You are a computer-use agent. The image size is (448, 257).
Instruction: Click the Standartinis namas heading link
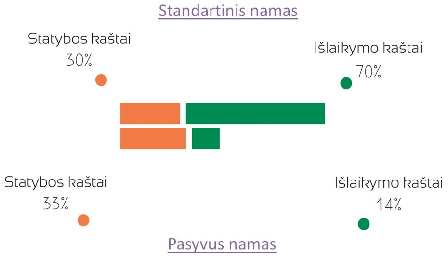[228, 11]
